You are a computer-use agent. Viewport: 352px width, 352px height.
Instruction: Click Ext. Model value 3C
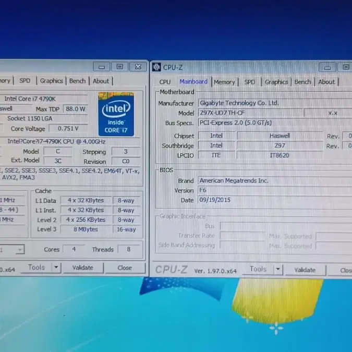58,161
